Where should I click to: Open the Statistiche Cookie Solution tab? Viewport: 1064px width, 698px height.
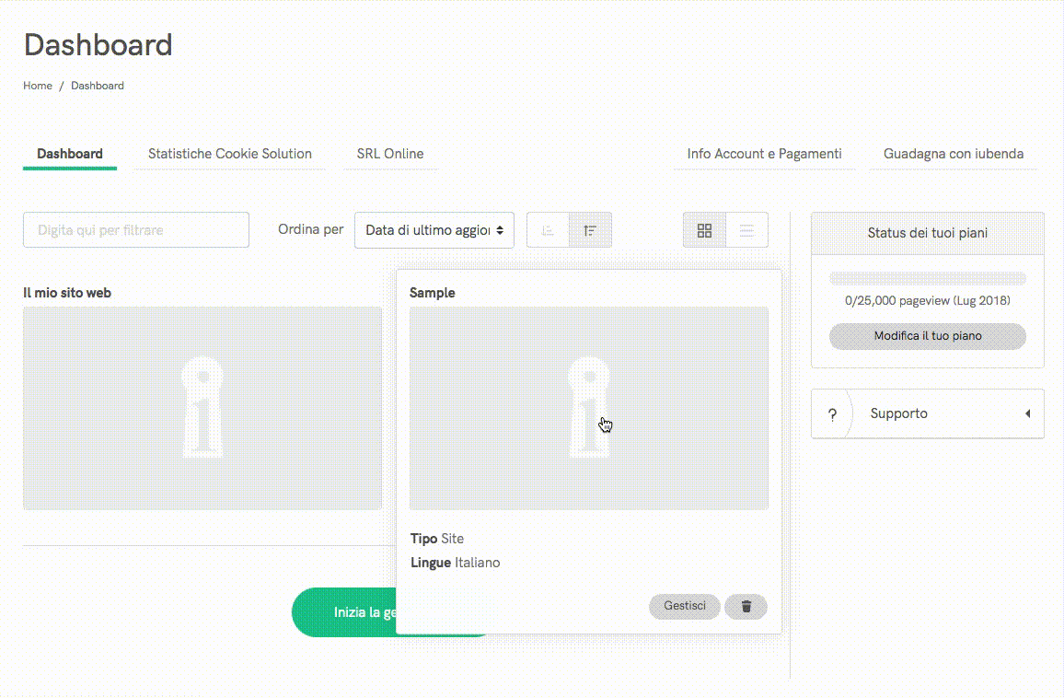229,154
